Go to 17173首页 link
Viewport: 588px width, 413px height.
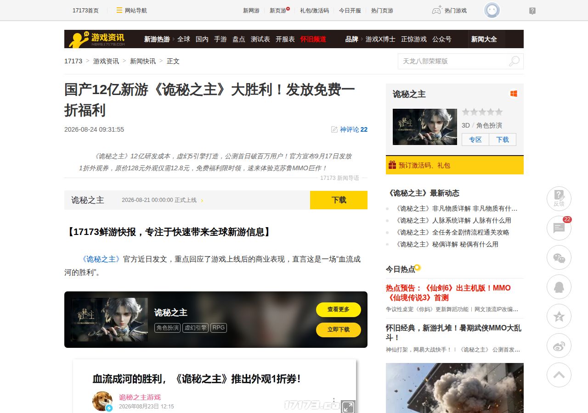click(x=85, y=11)
